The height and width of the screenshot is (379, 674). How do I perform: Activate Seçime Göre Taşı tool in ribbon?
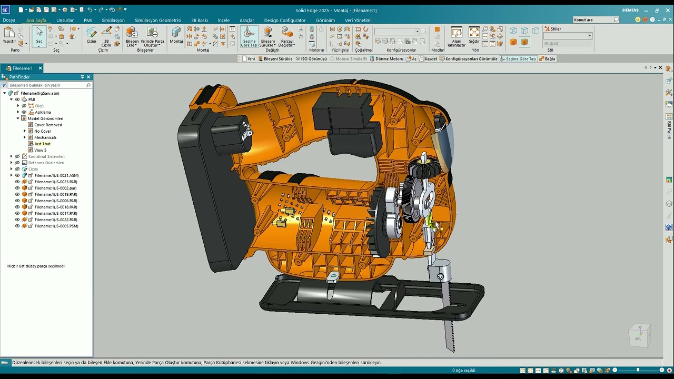coord(249,37)
